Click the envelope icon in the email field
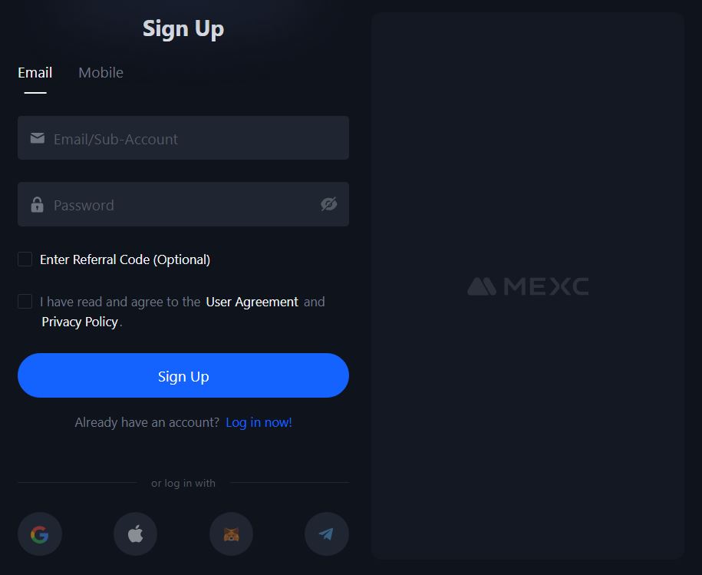The width and height of the screenshot is (702, 575). click(37, 138)
